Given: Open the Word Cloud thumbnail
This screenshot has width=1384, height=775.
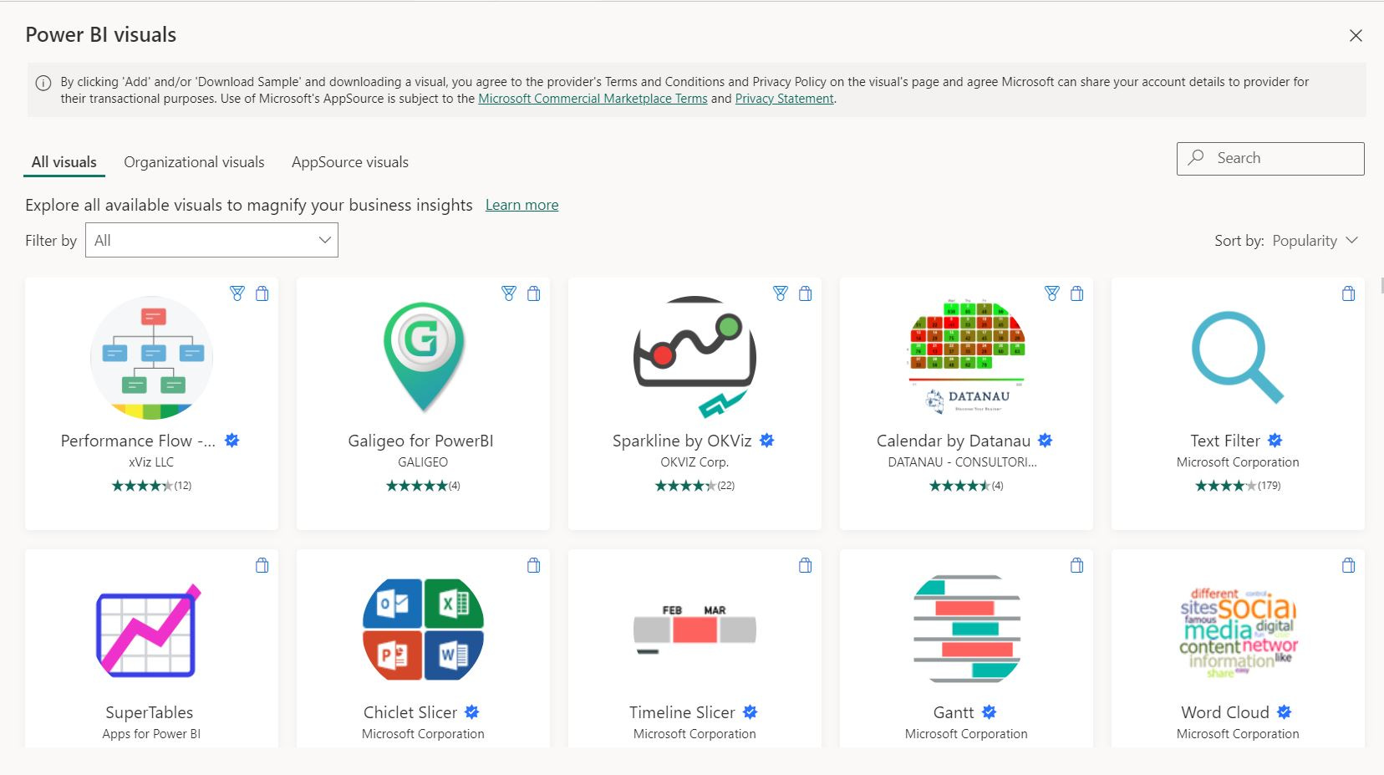Looking at the screenshot, I should coord(1238,632).
